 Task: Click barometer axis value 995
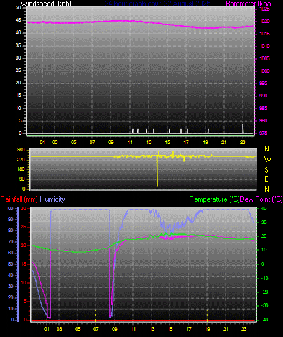click(x=263, y=83)
